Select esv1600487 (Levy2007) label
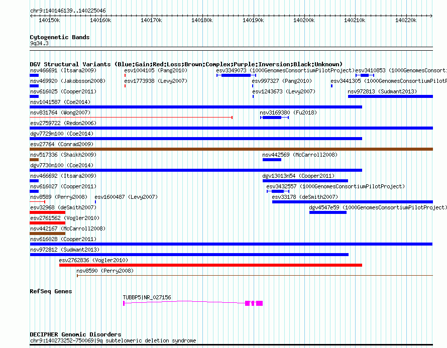 126,197
